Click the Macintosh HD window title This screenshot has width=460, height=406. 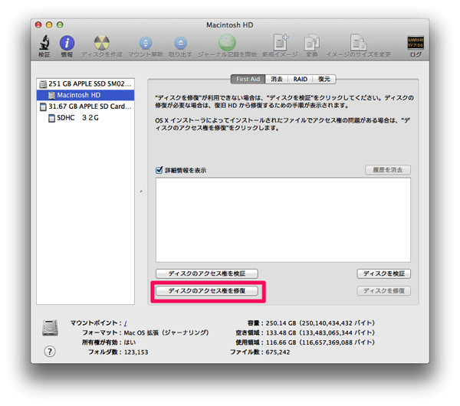pyautogui.click(x=230, y=25)
